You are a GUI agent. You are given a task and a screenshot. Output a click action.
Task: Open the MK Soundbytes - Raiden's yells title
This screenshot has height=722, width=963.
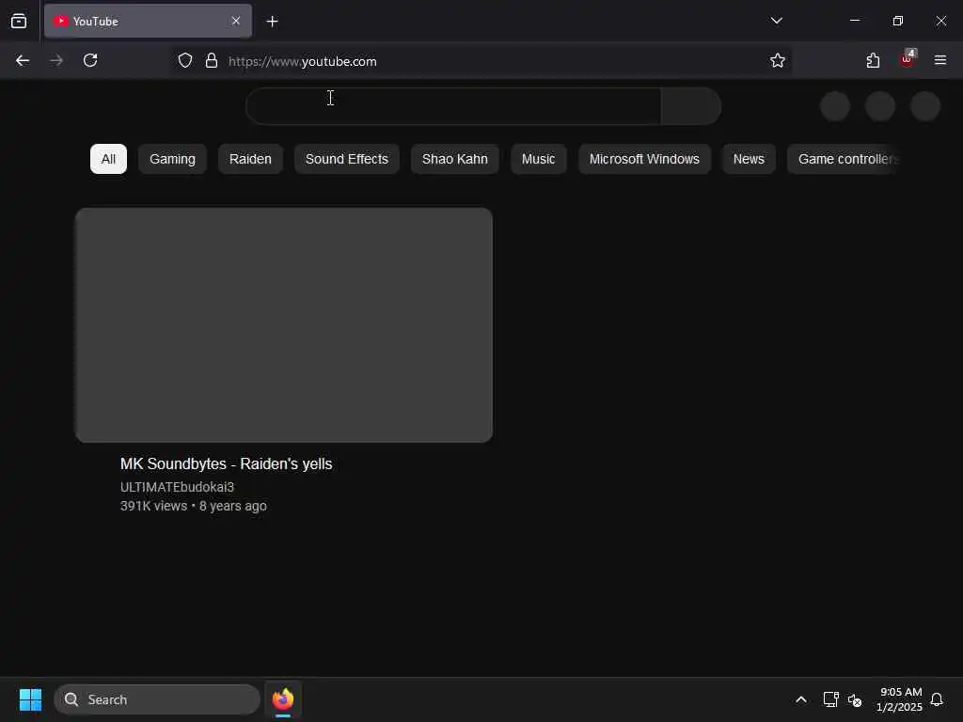[226, 463]
